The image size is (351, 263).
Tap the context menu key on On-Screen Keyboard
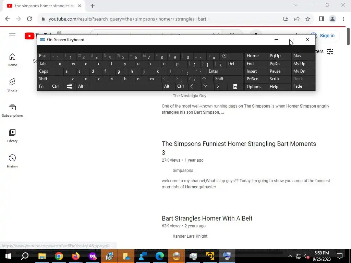[235, 86]
